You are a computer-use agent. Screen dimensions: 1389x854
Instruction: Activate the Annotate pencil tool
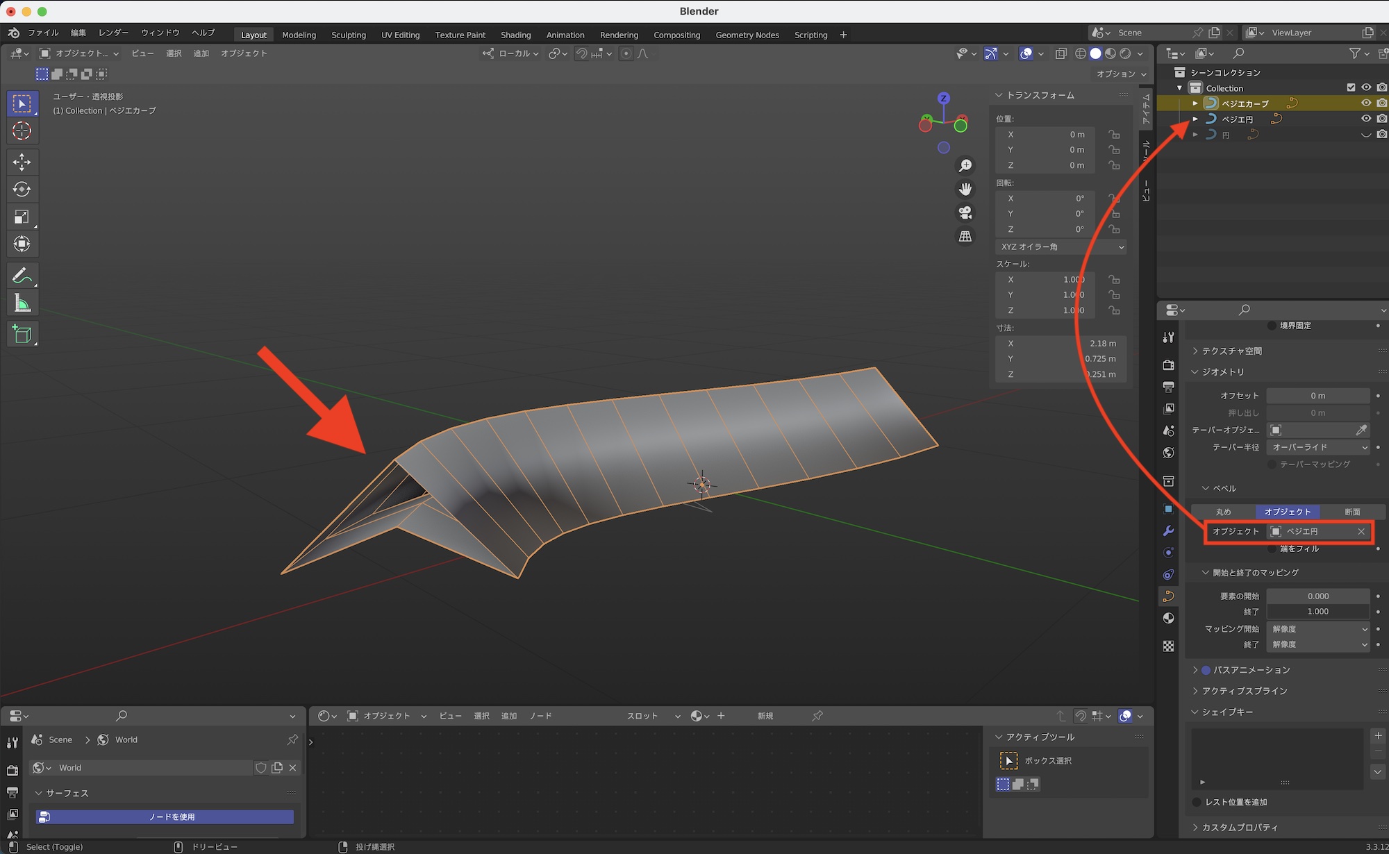click(22, 276)
